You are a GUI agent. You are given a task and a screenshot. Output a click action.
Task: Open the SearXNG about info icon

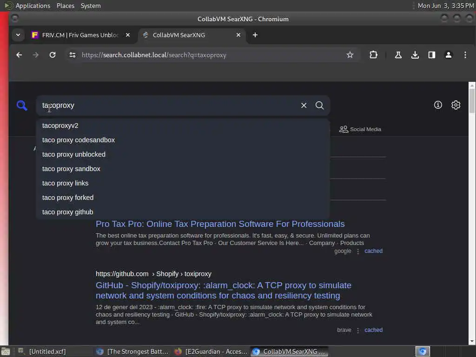click(x=438, y=105)
